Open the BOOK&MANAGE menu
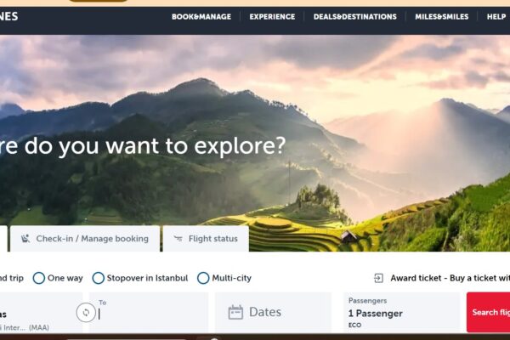 201,17
